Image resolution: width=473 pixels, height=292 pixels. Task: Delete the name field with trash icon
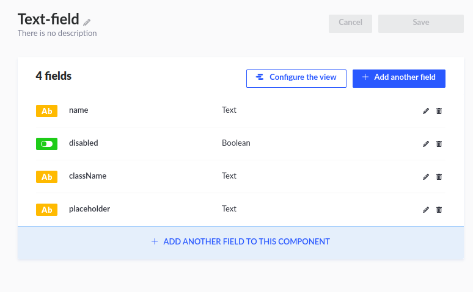pos(439,111)
